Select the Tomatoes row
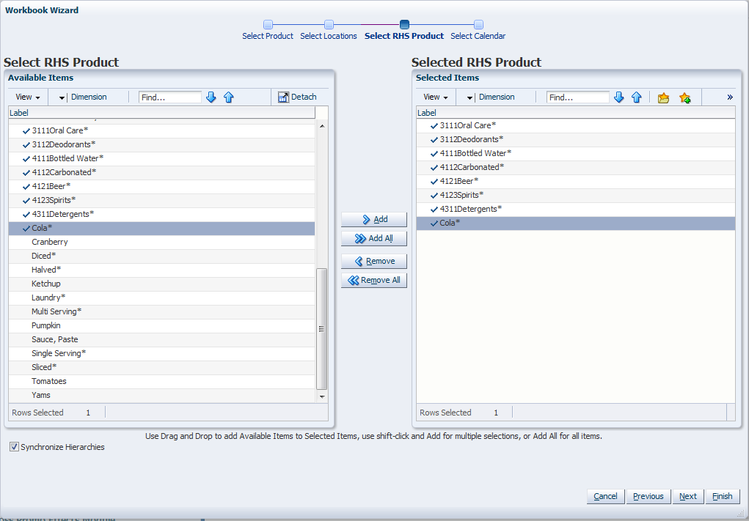 click(161, 381)
